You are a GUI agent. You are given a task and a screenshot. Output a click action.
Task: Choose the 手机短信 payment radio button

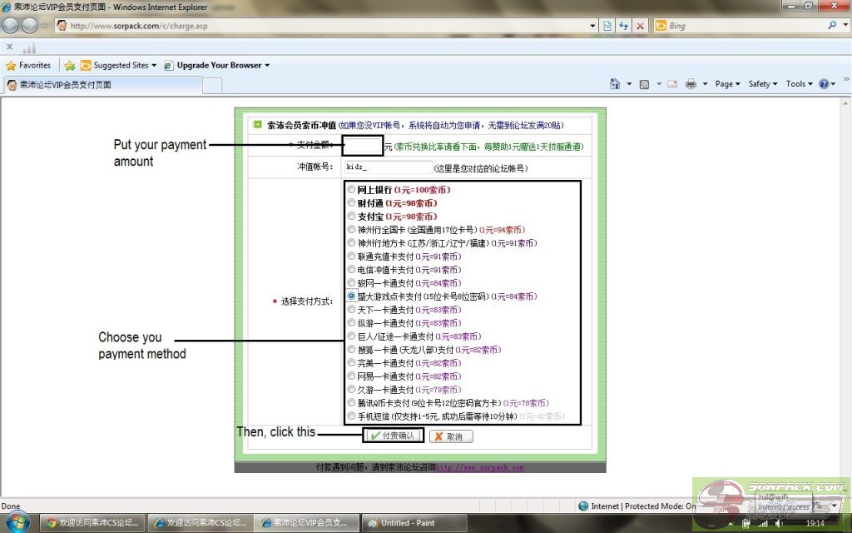tap(352, 416)
